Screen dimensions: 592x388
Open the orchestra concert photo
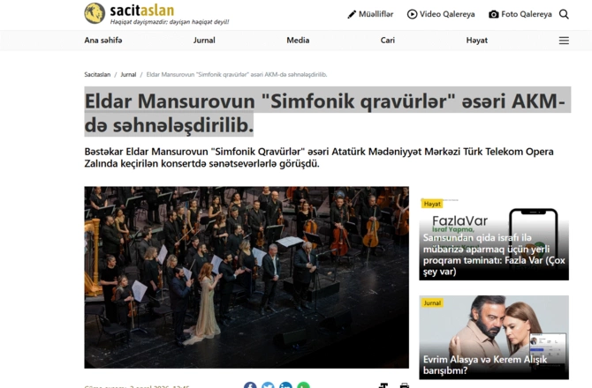click(x=247, y=277)
